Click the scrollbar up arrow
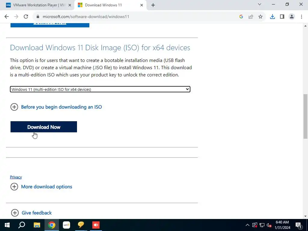This screenshot has height=231, width=308. [305, 26]
